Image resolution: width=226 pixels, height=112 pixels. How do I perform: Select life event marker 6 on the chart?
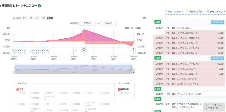32,51
